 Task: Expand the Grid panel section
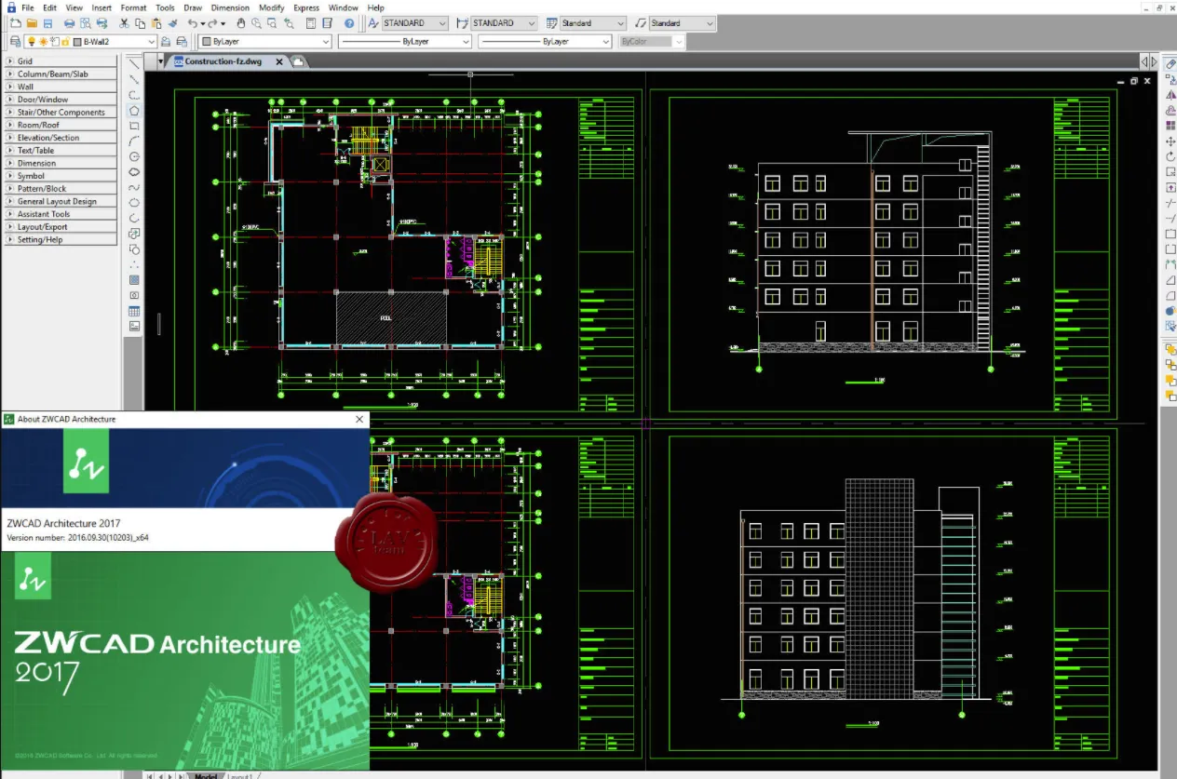click(x=61, y=61)
